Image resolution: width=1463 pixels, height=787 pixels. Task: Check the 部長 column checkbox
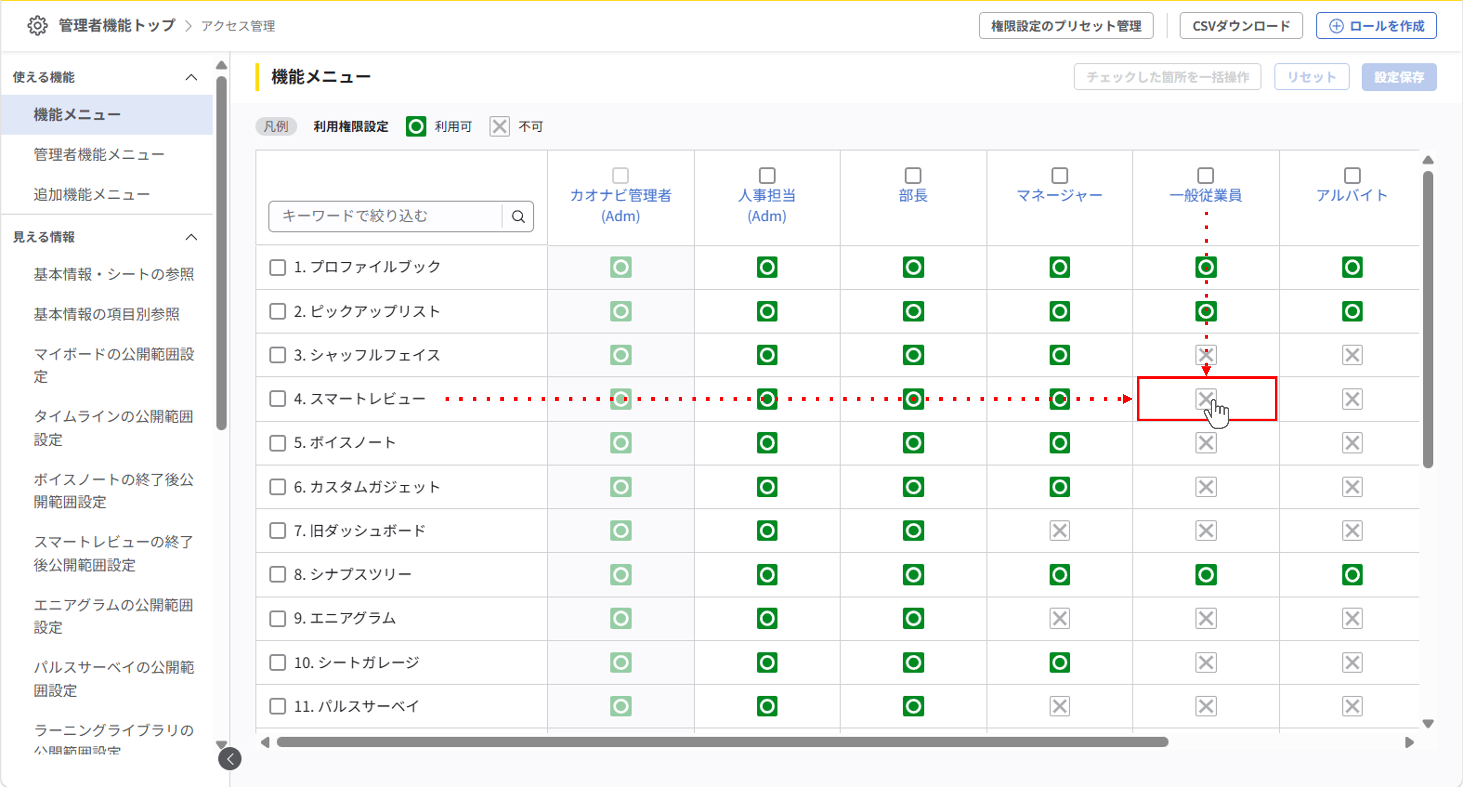click(x=913, y=176)
